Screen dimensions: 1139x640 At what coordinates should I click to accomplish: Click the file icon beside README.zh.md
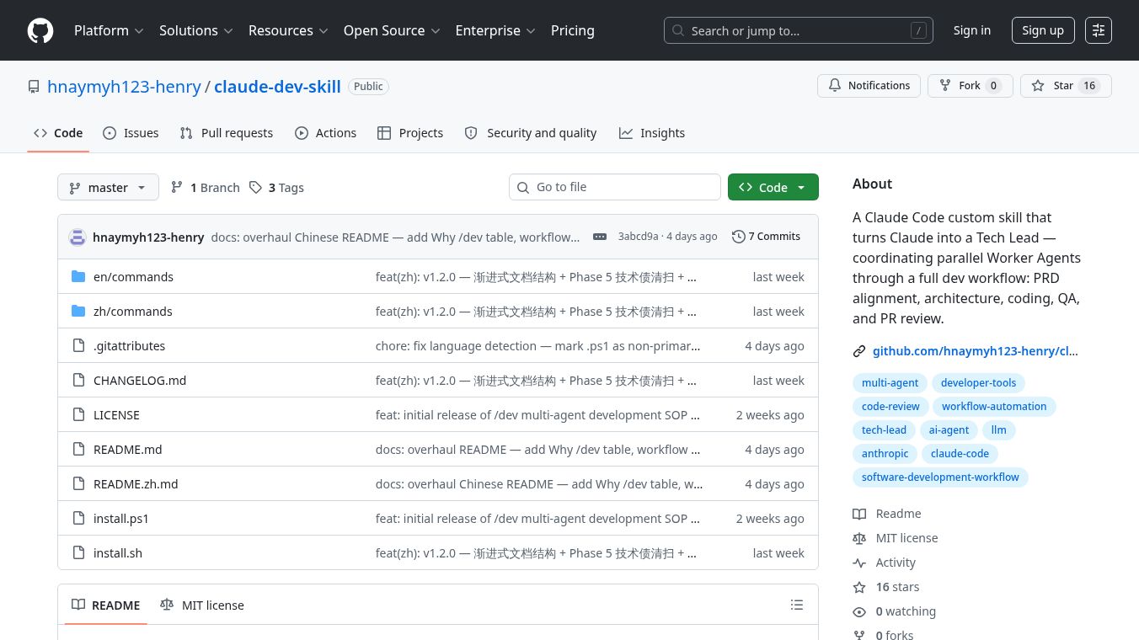[78, 483]
